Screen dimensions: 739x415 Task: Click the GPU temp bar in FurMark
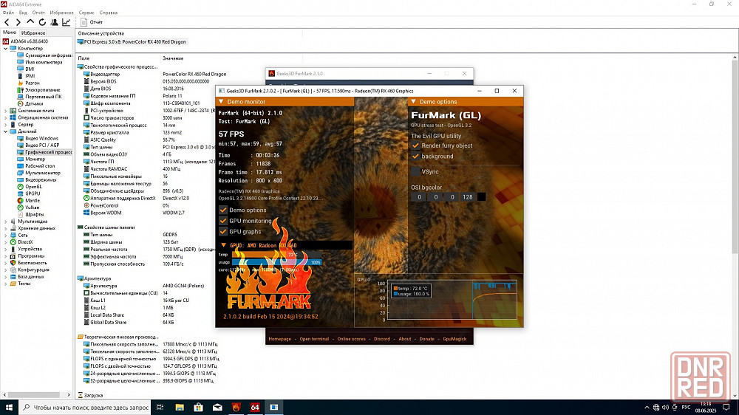pyautogui.click(x=276, y=254)
